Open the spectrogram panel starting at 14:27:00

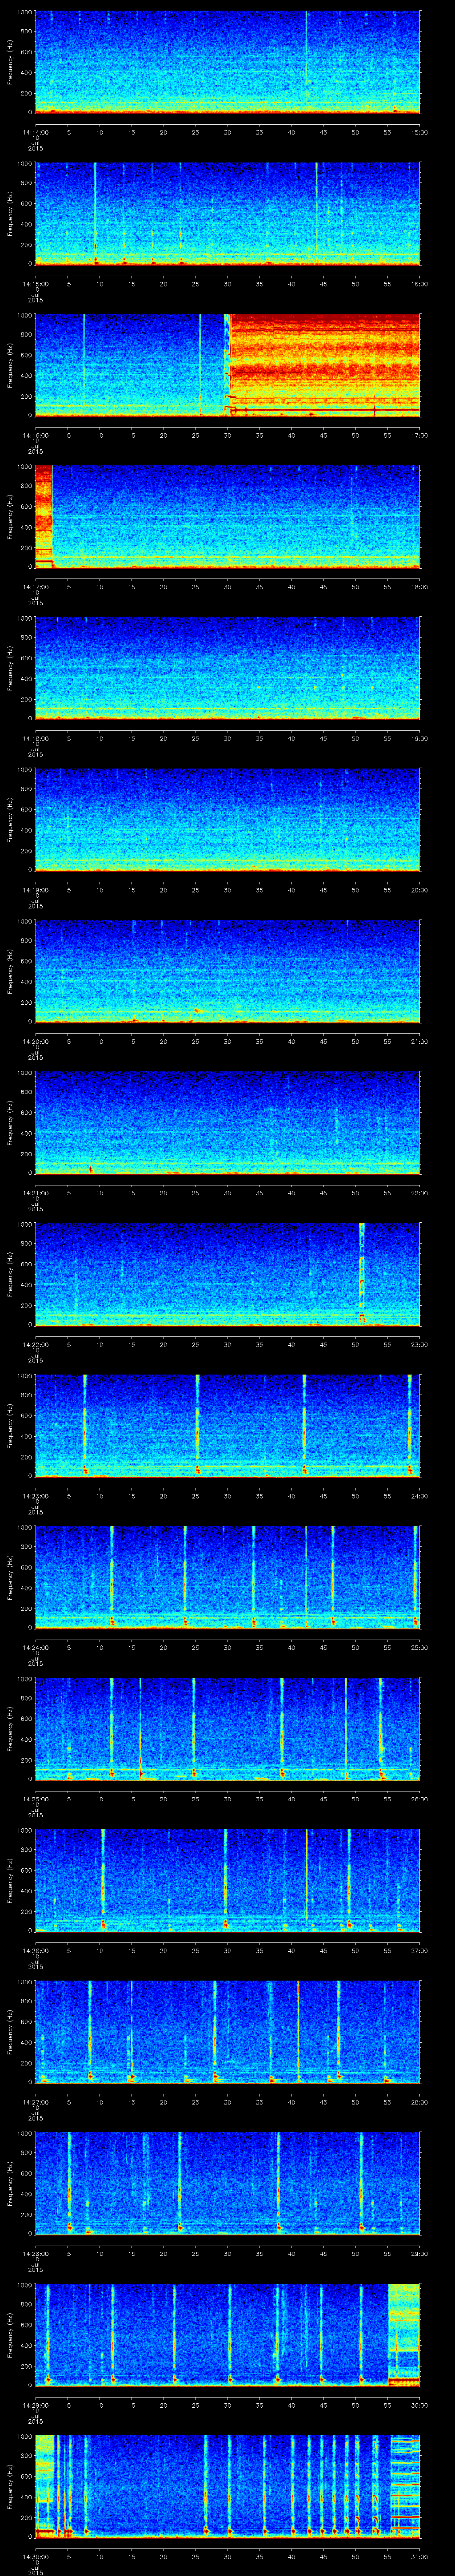click(x=228, y=2033)
